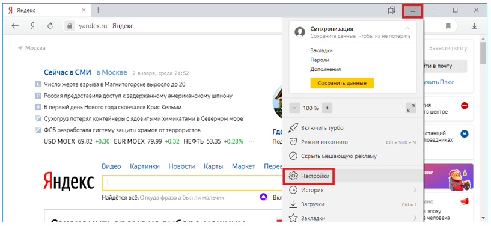This screenshot has width=491, height=226.
Task: Click the padlock site security icon
Action: pyautogui.click(x=70, y=26)
